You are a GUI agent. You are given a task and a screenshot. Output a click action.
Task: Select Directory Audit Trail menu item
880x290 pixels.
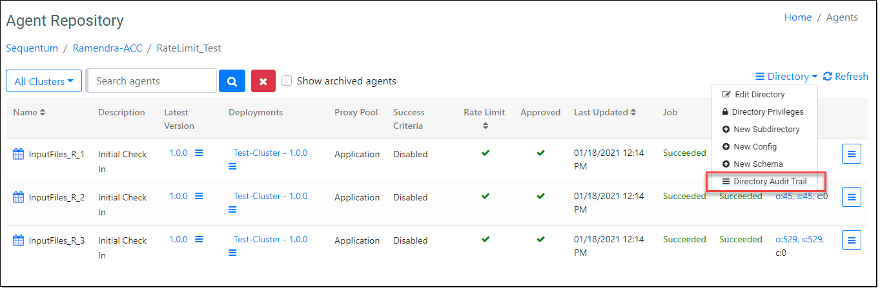point(765,182)
